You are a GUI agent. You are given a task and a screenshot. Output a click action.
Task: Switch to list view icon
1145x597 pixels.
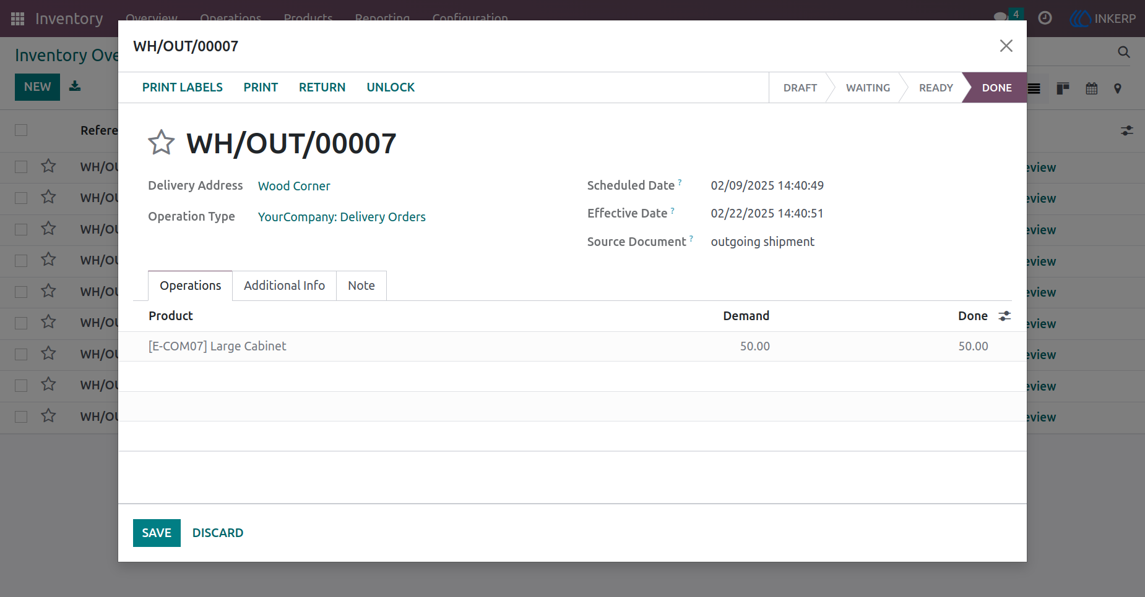coord(1034,88)
